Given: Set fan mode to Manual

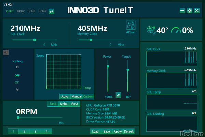Looking at the screenshot, I should coord(77,96).
